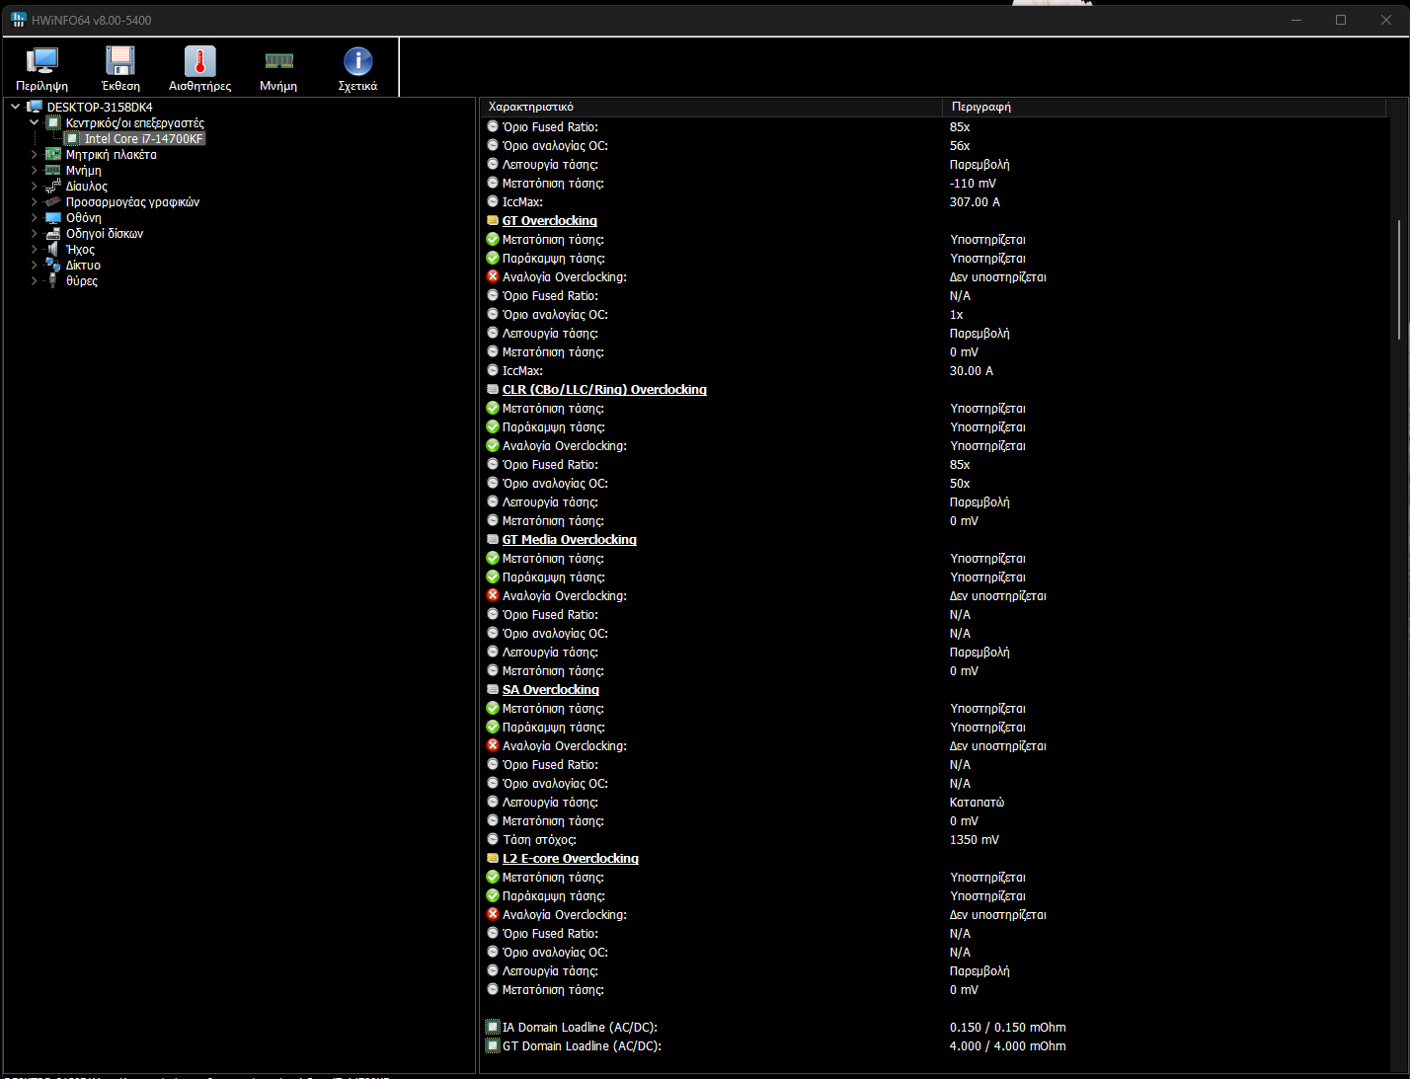Click the Χαρακτηριστικό column header
1410x1079 pixels.
(711, 107)
